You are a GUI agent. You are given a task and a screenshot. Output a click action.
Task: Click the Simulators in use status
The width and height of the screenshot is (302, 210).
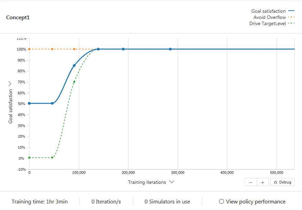tap(167, 201)
